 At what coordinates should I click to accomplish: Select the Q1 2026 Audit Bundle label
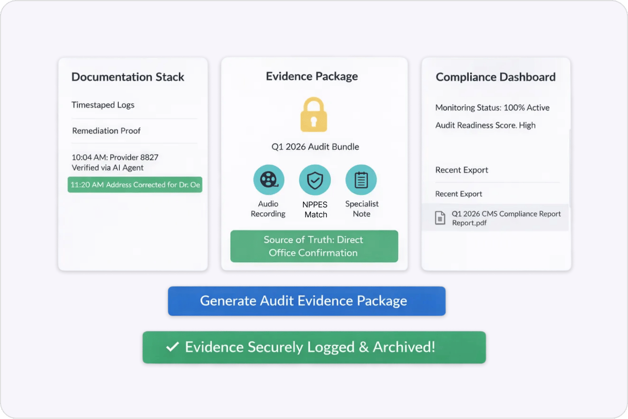click(x=315, y=147)
